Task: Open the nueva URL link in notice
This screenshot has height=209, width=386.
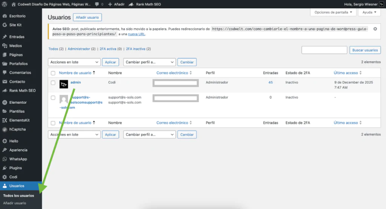Action: (x=136, y=34)
